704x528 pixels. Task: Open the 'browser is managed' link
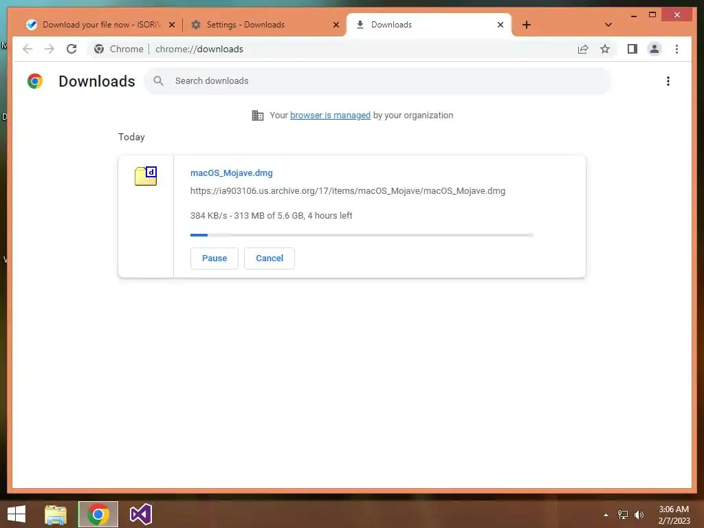pyautogui.click(x=330, y=115)
